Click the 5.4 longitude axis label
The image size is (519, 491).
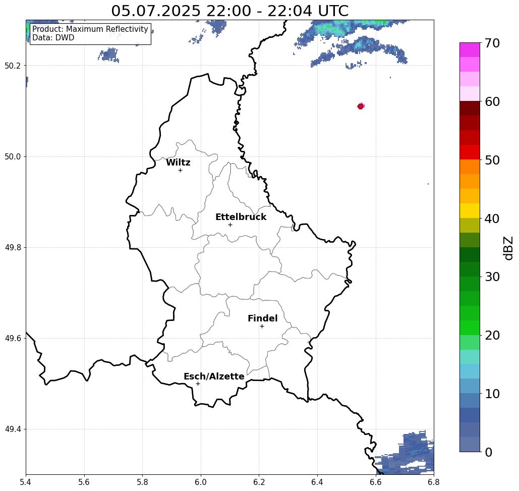point(26,482)
